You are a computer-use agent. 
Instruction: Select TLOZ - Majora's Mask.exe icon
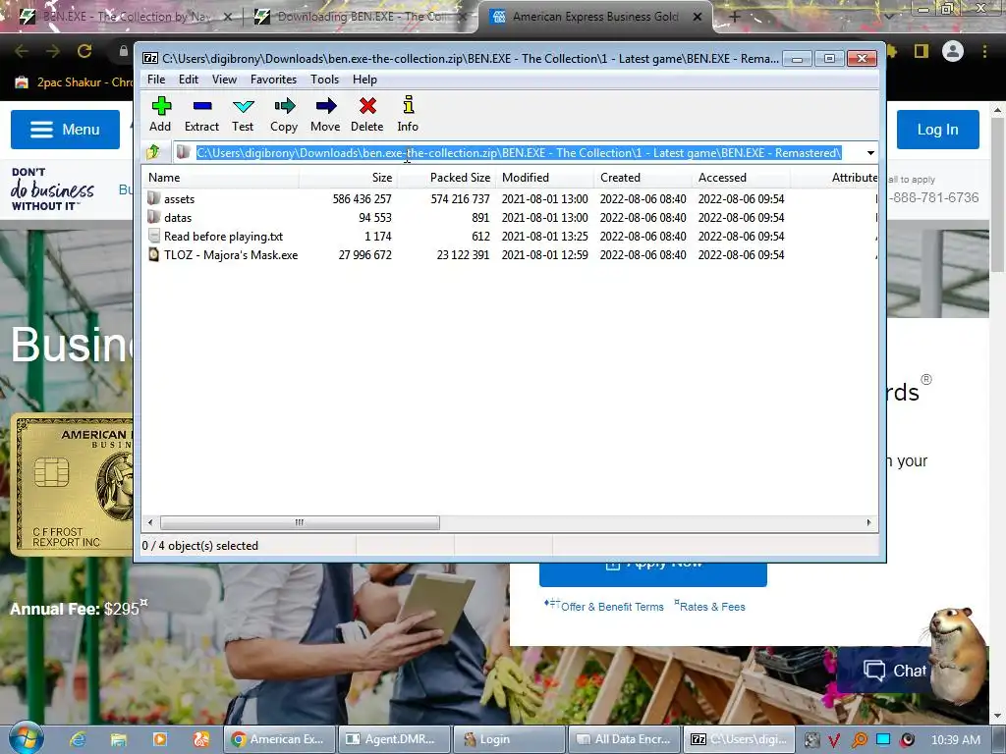153,254
